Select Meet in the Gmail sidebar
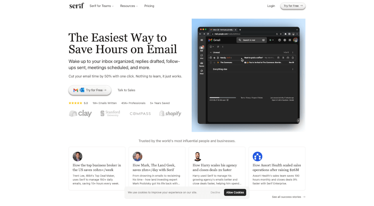374x206 pixels. [201, 72]
